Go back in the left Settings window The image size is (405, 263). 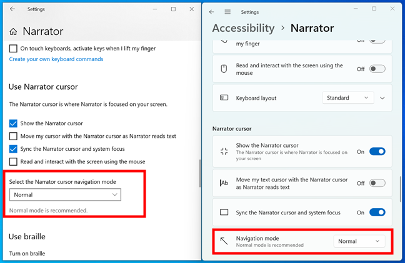(12, 9)
